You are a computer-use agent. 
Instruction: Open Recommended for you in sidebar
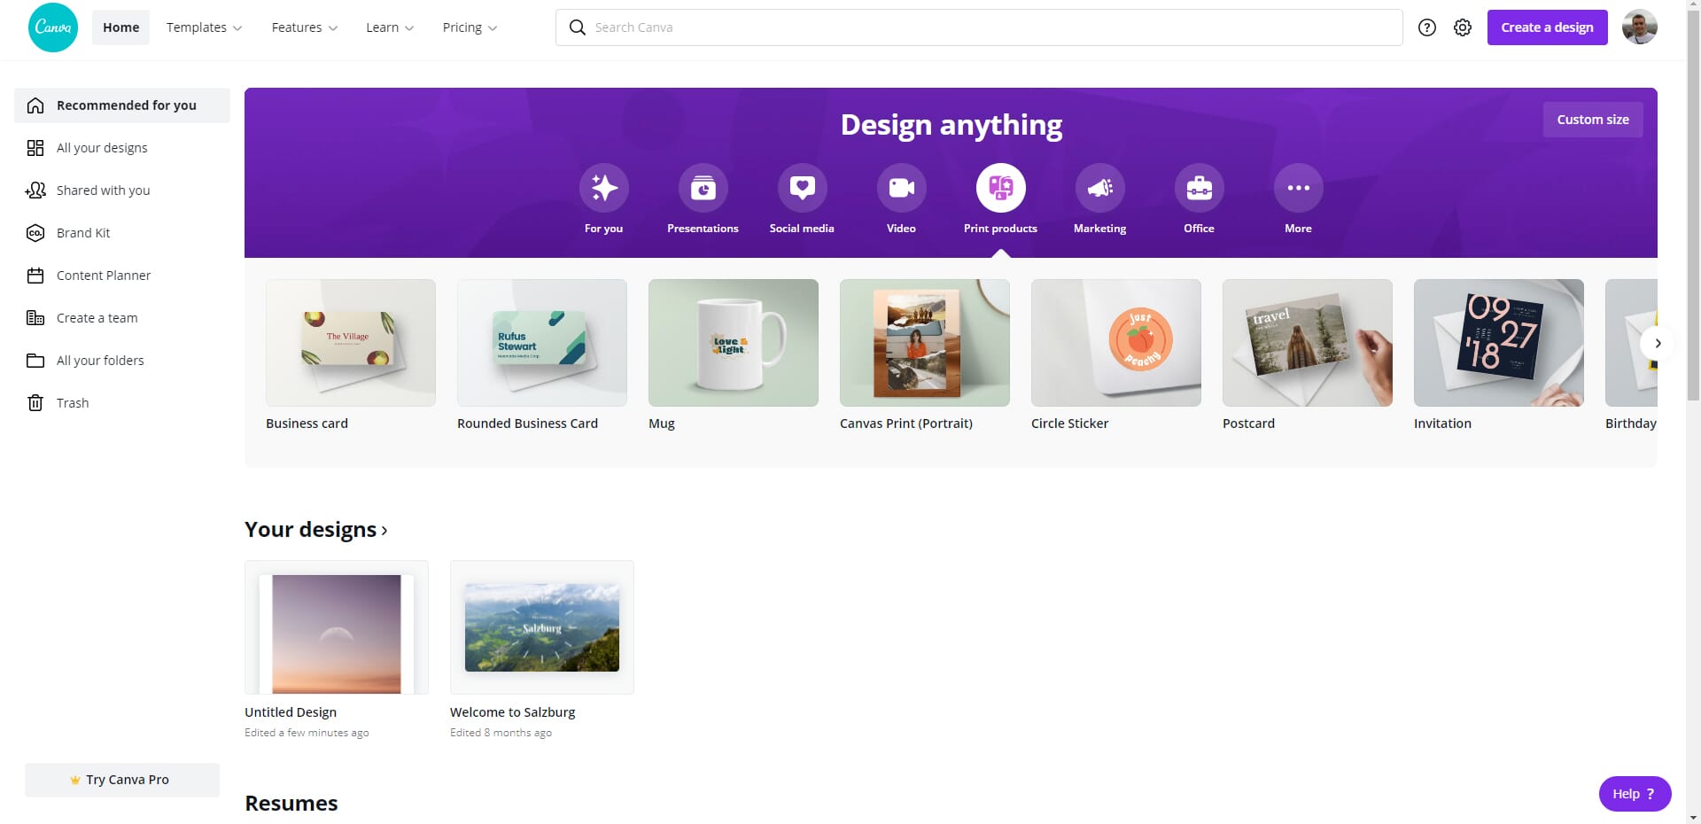pos(122,105)
